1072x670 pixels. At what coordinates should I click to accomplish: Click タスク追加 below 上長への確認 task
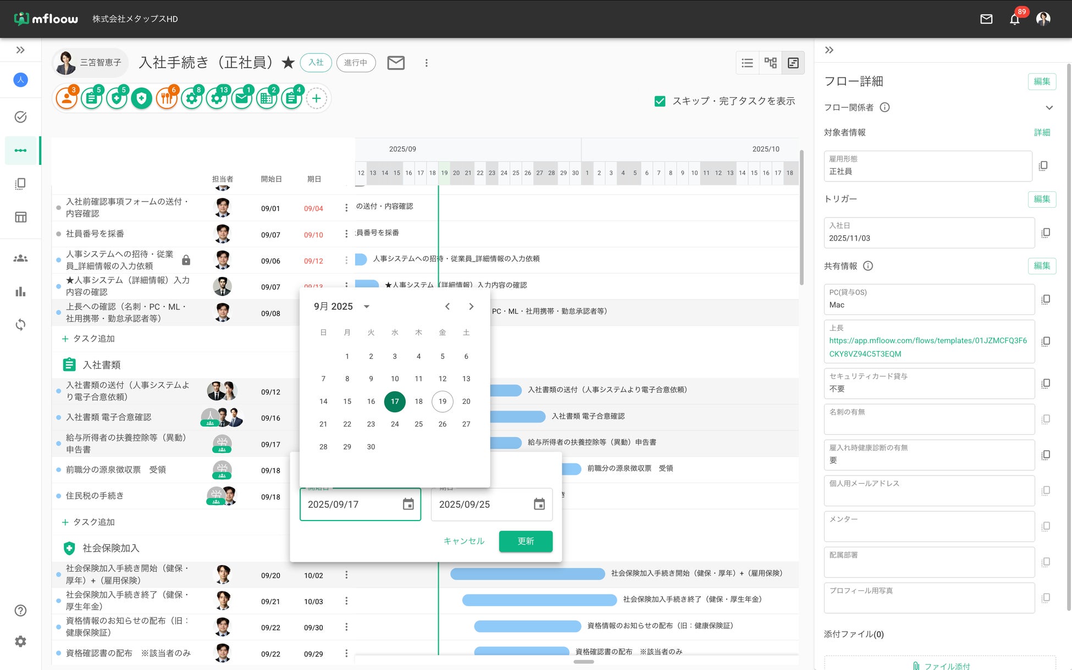point(89,339)
